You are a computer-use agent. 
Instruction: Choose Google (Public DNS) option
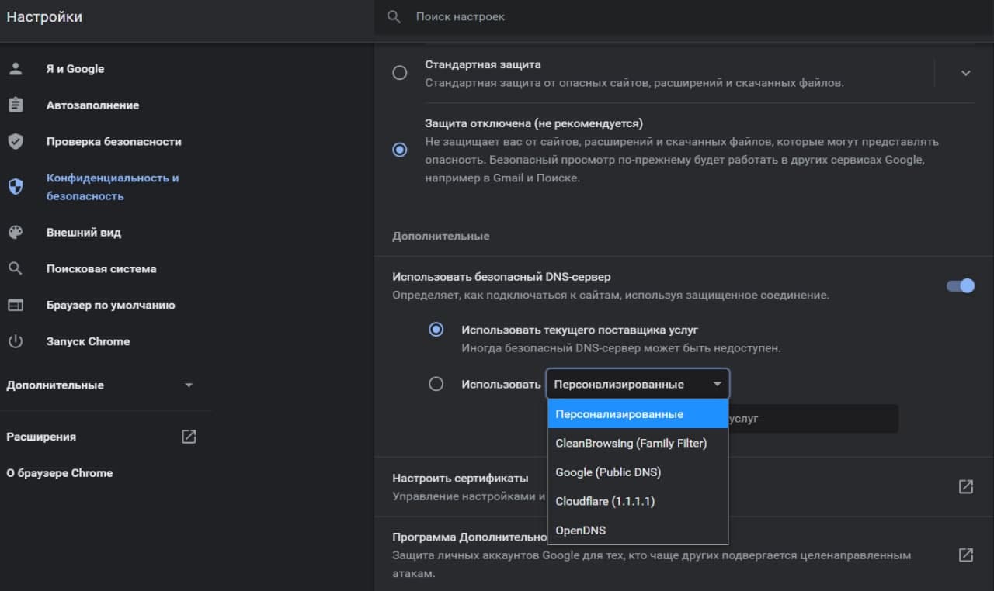coord(608,472)
